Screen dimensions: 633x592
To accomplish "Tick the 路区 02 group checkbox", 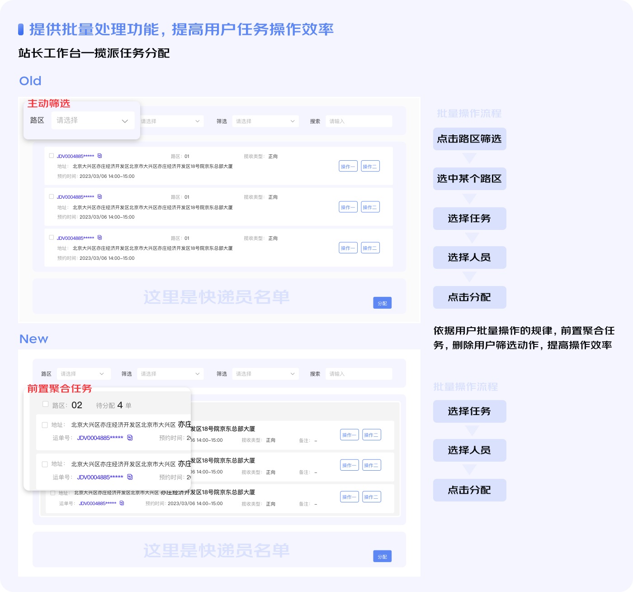I will tap(45, 404).
